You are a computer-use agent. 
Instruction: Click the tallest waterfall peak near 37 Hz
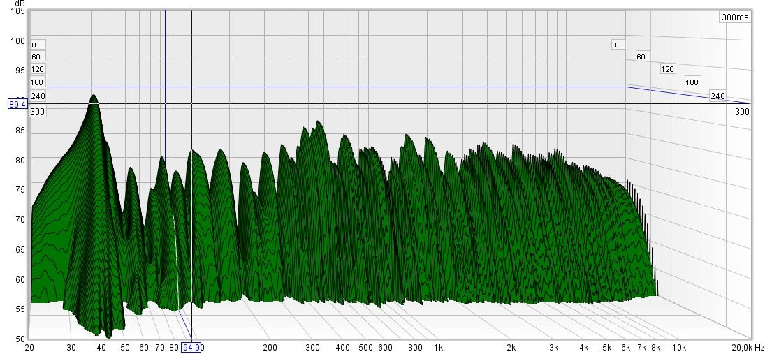pos(93,98)
